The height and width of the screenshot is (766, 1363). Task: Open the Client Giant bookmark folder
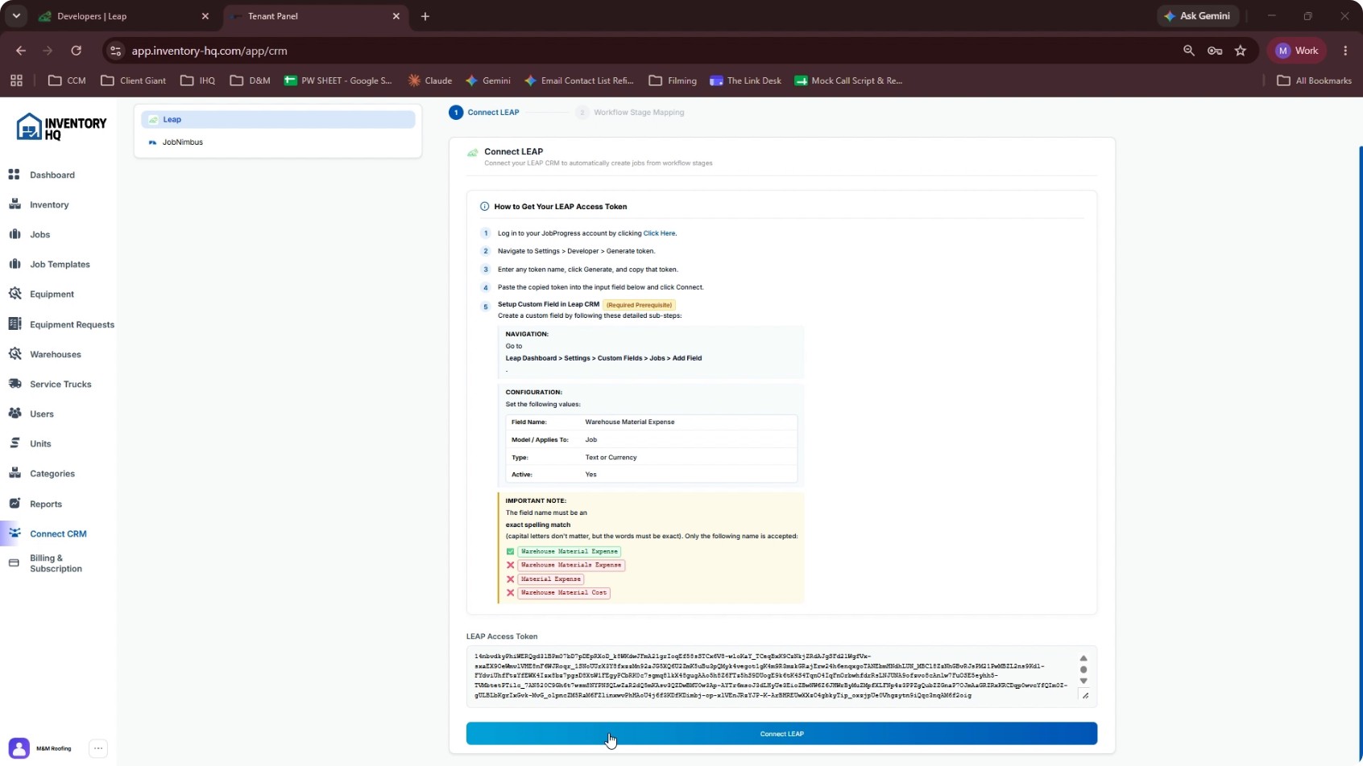(x=134, y=80)
